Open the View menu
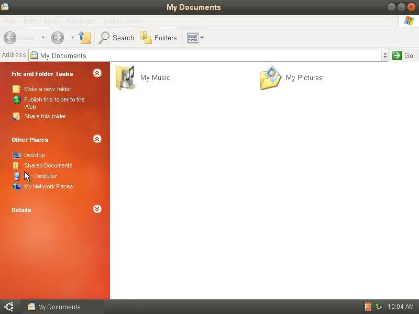 click(x=51, y=21)
